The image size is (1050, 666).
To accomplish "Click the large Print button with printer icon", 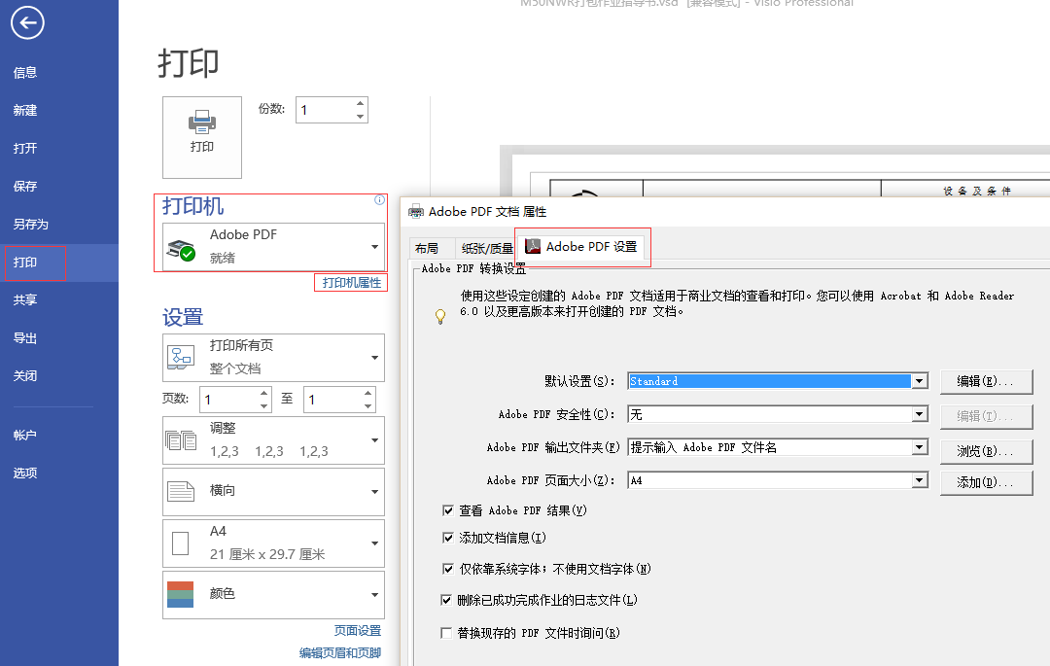I will click(201, 137).
